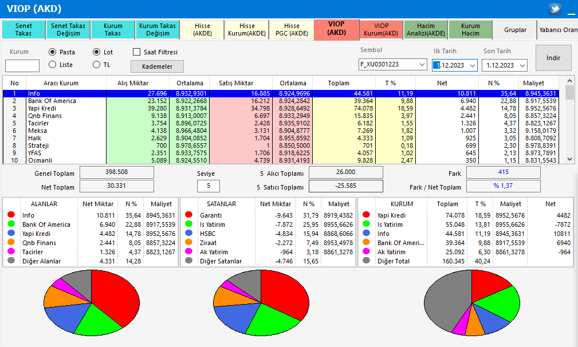Click the Fark / Net Toplam value % 1,37

tap(503, 186)
